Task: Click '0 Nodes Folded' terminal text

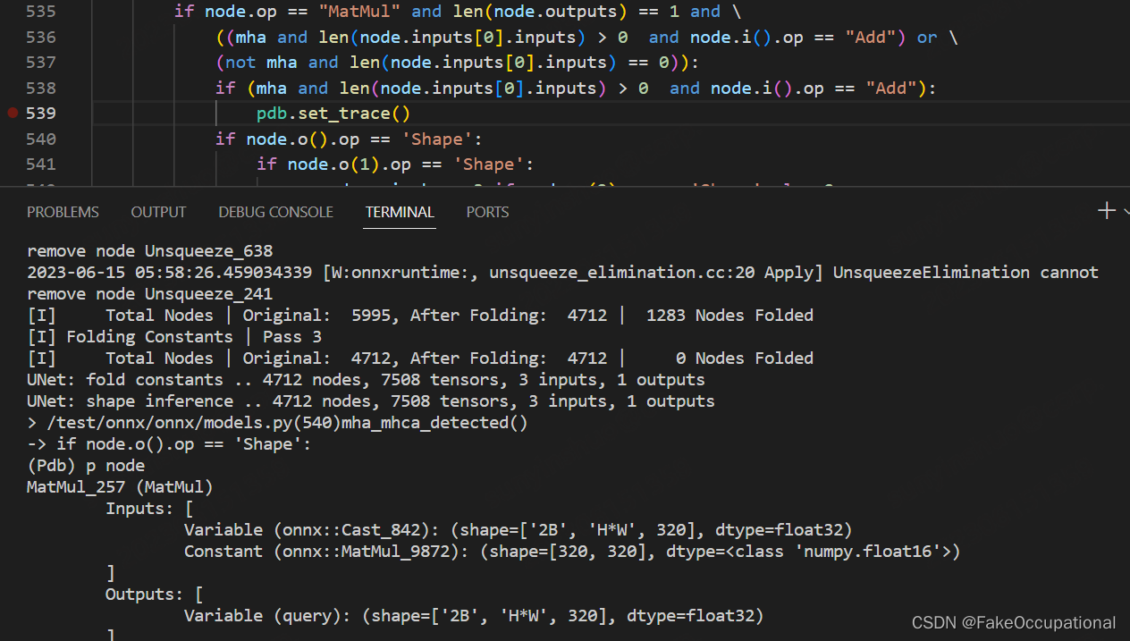Action: pos(745,358)
